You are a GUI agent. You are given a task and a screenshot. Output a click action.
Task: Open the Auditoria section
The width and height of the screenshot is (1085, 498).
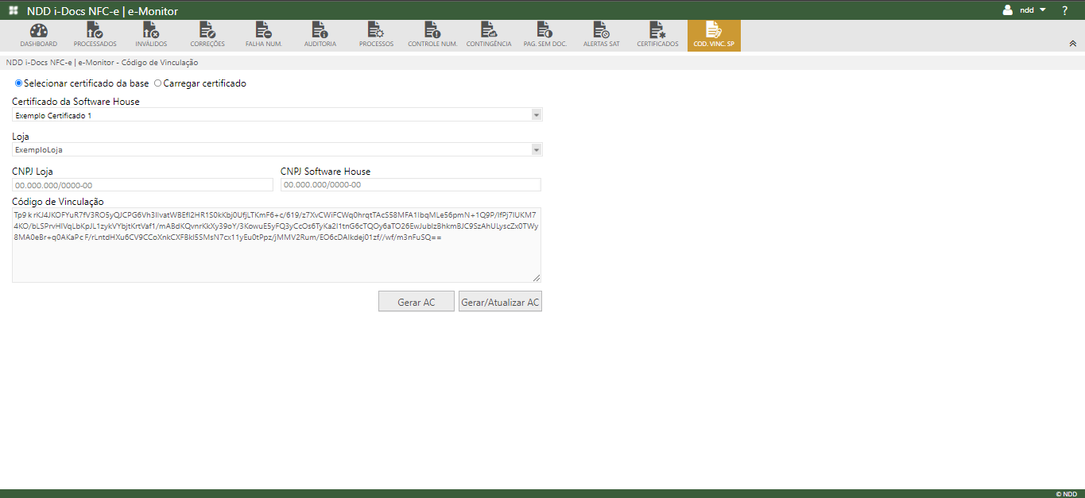(320, 36)
